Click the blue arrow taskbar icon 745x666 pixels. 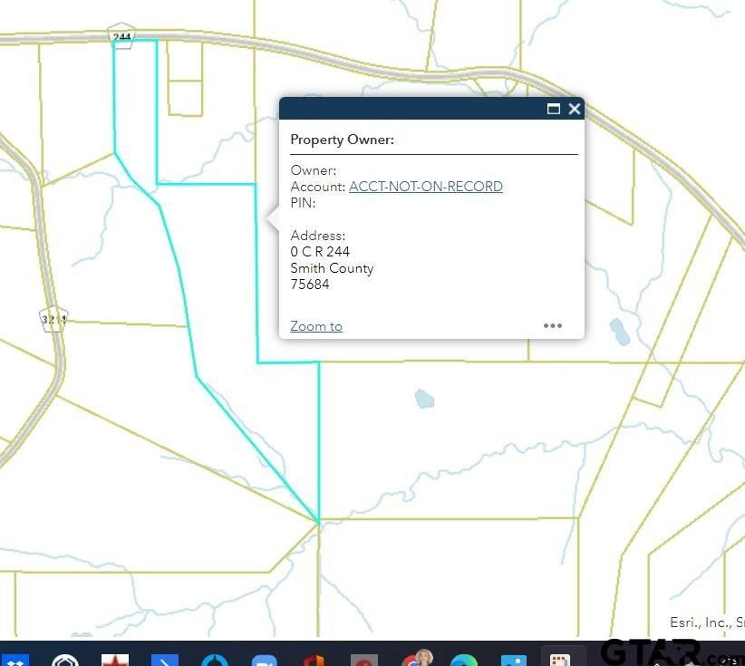click(x=165, y=659)
